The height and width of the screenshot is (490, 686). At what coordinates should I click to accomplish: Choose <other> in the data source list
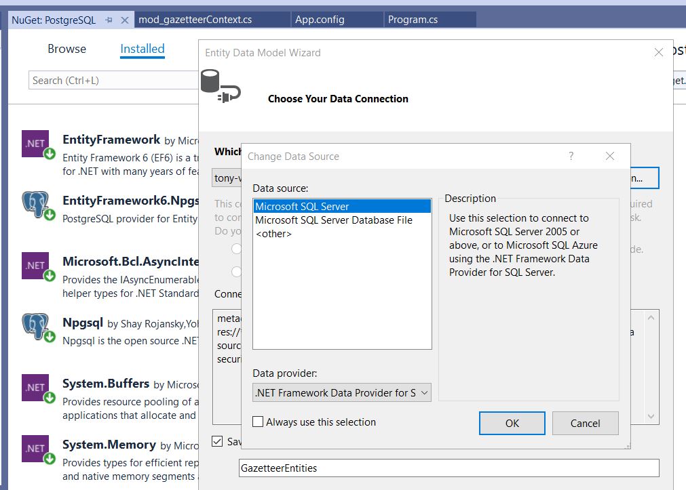click(274, 234)
